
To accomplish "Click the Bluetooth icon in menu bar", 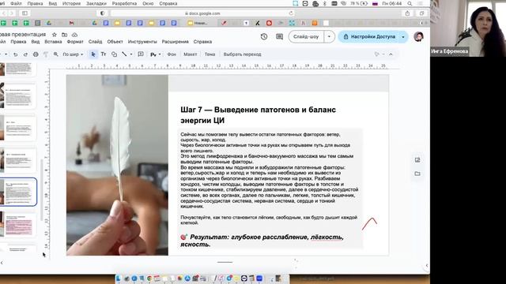I will click(x=325, y=3).
